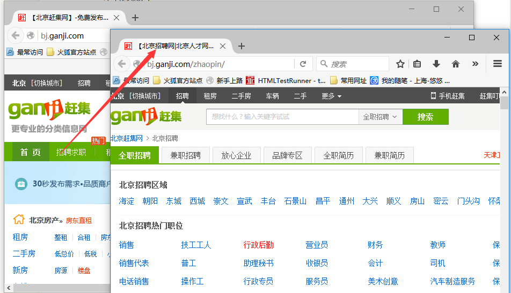Switch to the 兼职招聘 tab
Image resolution: width=511 pixels, height=293 pixels.
coord(185,155)
